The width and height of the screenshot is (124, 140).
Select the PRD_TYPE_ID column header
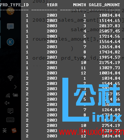pyautogui.click(x=14, y=5)
